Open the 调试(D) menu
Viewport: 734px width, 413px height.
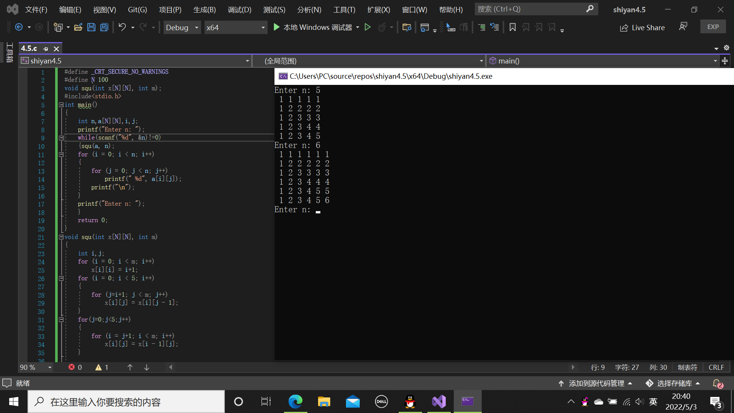click(x=239, y=10)
